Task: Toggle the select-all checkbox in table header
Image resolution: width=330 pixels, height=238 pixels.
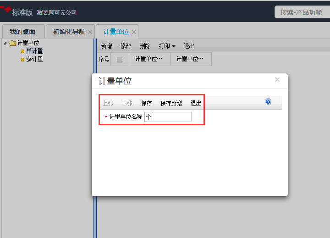Action: tap(120, 59)
